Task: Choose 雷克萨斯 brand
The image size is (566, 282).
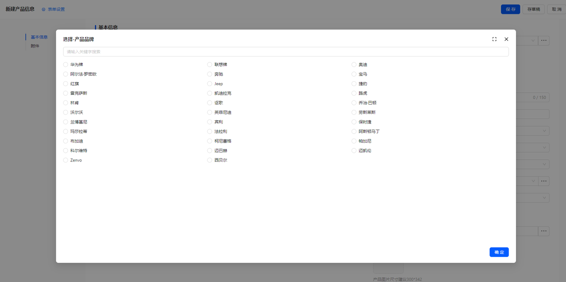Action: coord(66,93)
